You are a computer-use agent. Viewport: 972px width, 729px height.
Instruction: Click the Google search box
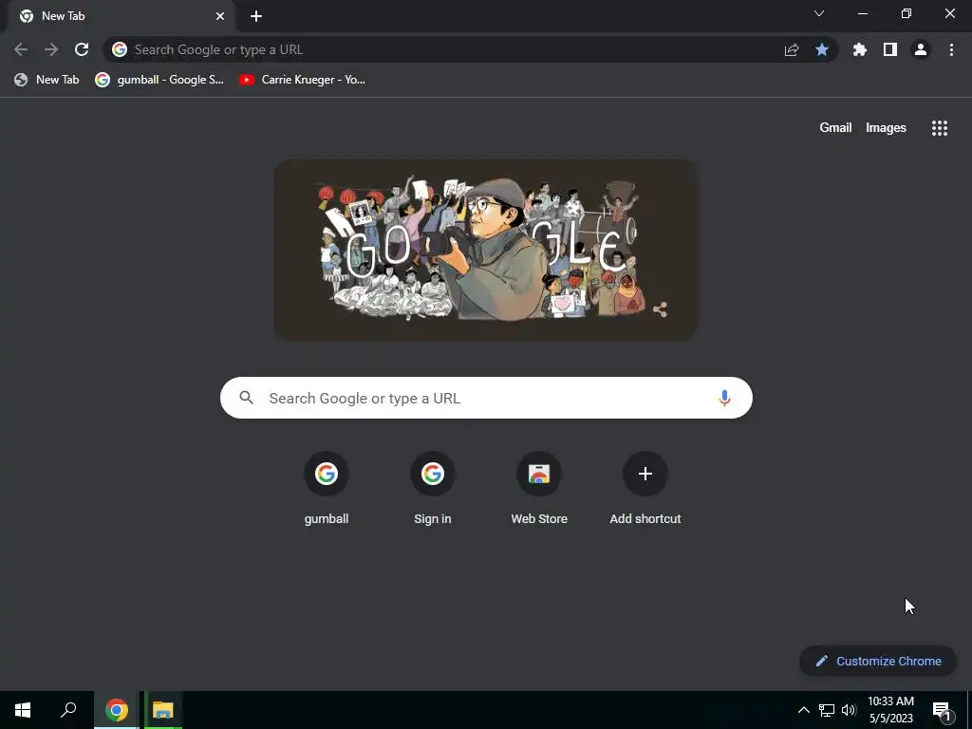pyautogui.click(x=486, y=398)
